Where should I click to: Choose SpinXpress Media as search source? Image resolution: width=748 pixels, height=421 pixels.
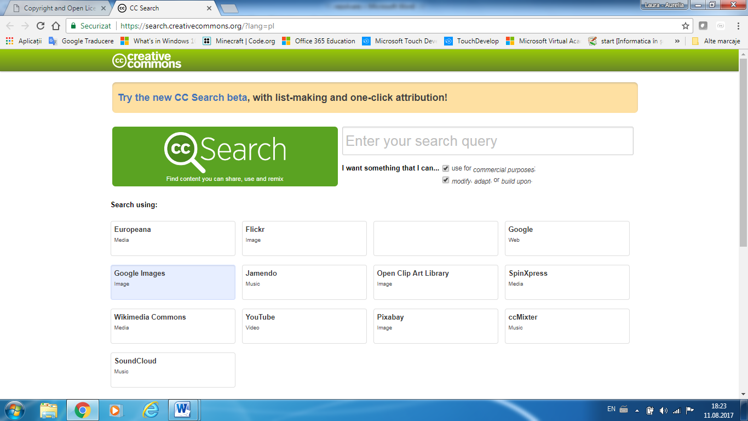point(567,282)
